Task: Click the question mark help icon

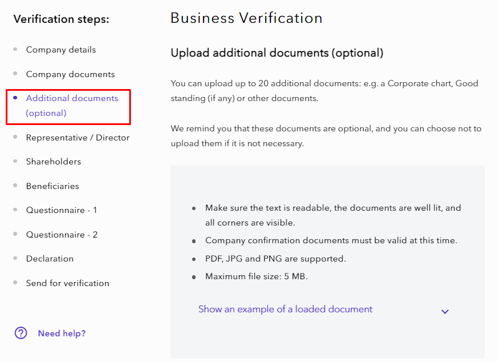Action: click(21, 333)
